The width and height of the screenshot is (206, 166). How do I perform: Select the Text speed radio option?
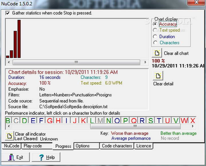coord(155,30)
